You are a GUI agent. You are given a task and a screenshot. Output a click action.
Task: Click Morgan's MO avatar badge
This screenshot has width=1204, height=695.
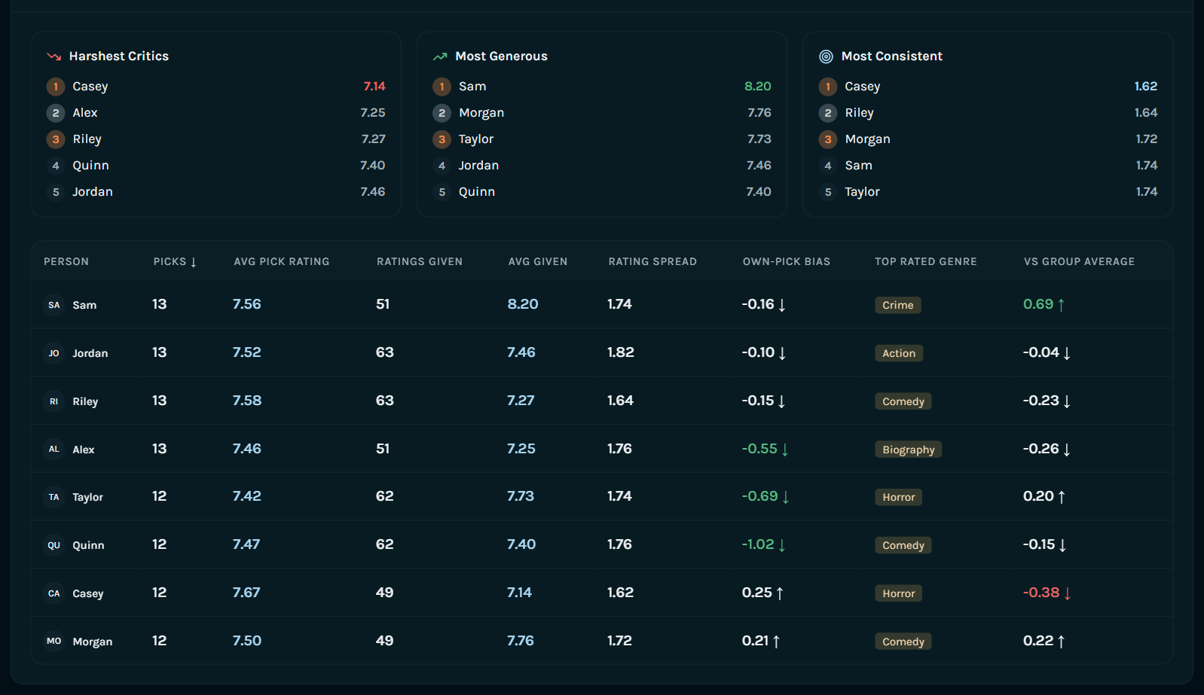[x=54, y=642]
